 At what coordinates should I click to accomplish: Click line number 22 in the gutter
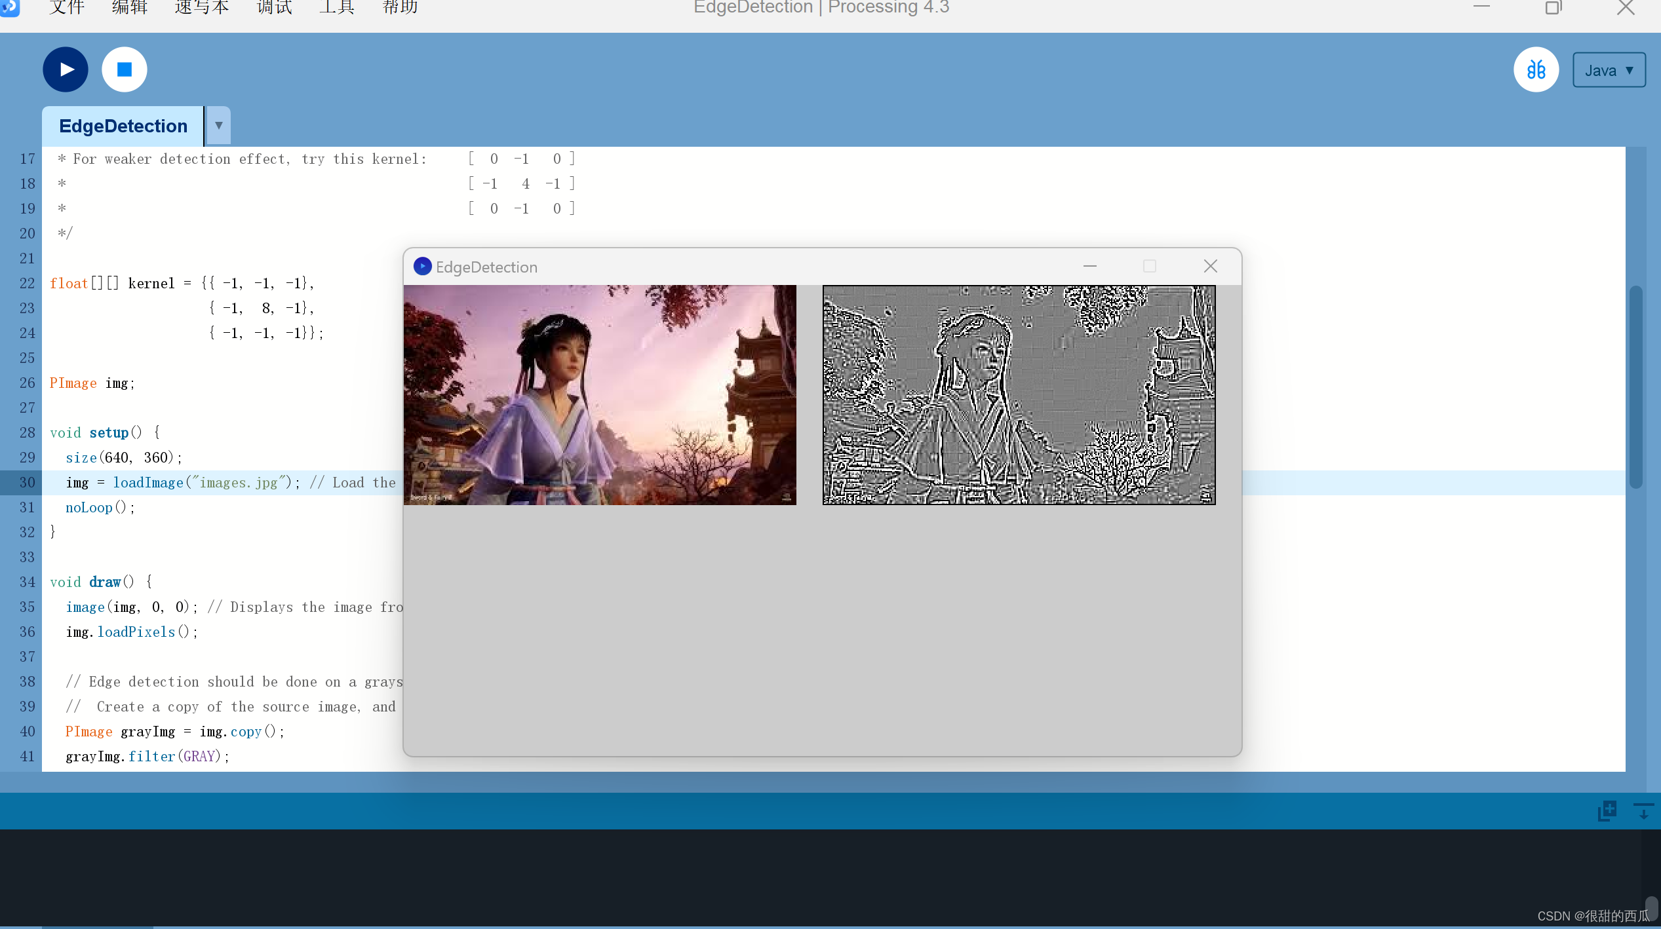[27, 284]
